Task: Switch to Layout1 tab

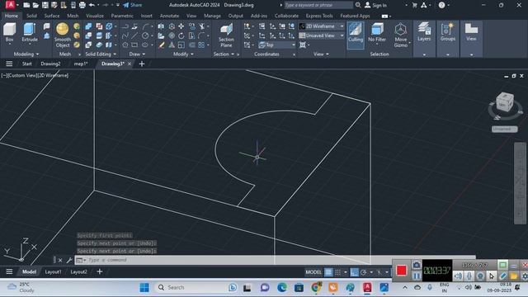Action: [53, 271]
